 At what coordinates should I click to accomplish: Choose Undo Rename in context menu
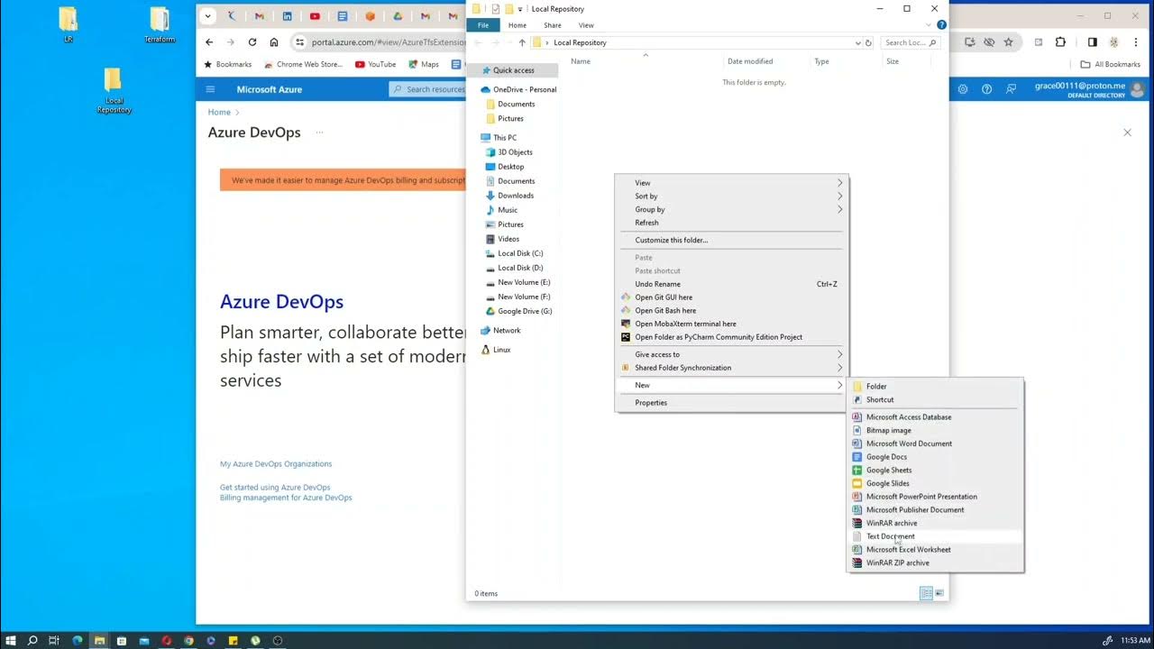coord(731,284)
